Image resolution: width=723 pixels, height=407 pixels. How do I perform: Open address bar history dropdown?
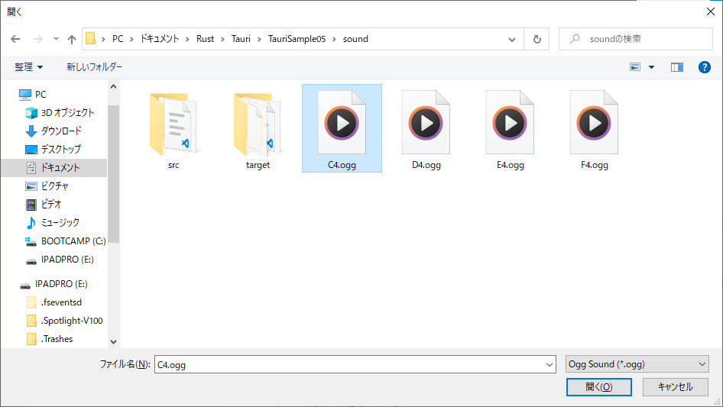(x=512, y=39)
